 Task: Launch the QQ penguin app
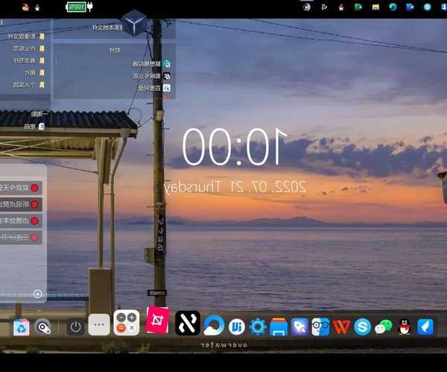tap(405, 326)
